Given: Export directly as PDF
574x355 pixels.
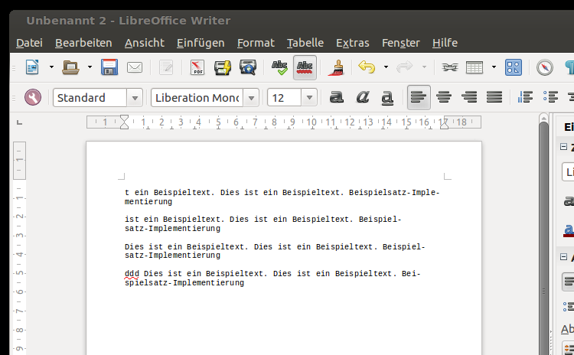Looking at the screenshot, I should pos(197,67).
